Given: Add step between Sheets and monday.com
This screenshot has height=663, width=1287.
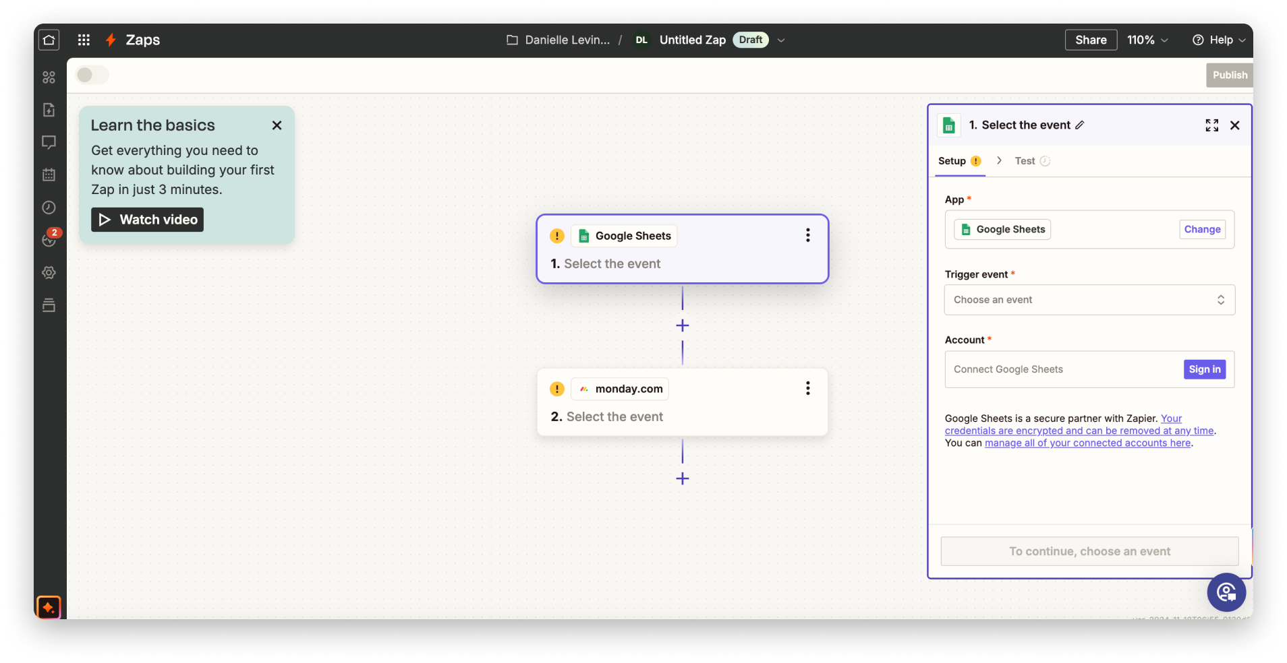Looking at the screenshot, I should [683, 325].
